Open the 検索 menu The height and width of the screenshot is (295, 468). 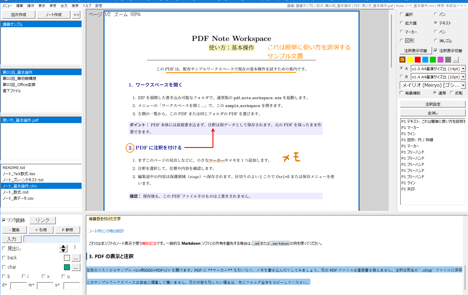(75, 6)
